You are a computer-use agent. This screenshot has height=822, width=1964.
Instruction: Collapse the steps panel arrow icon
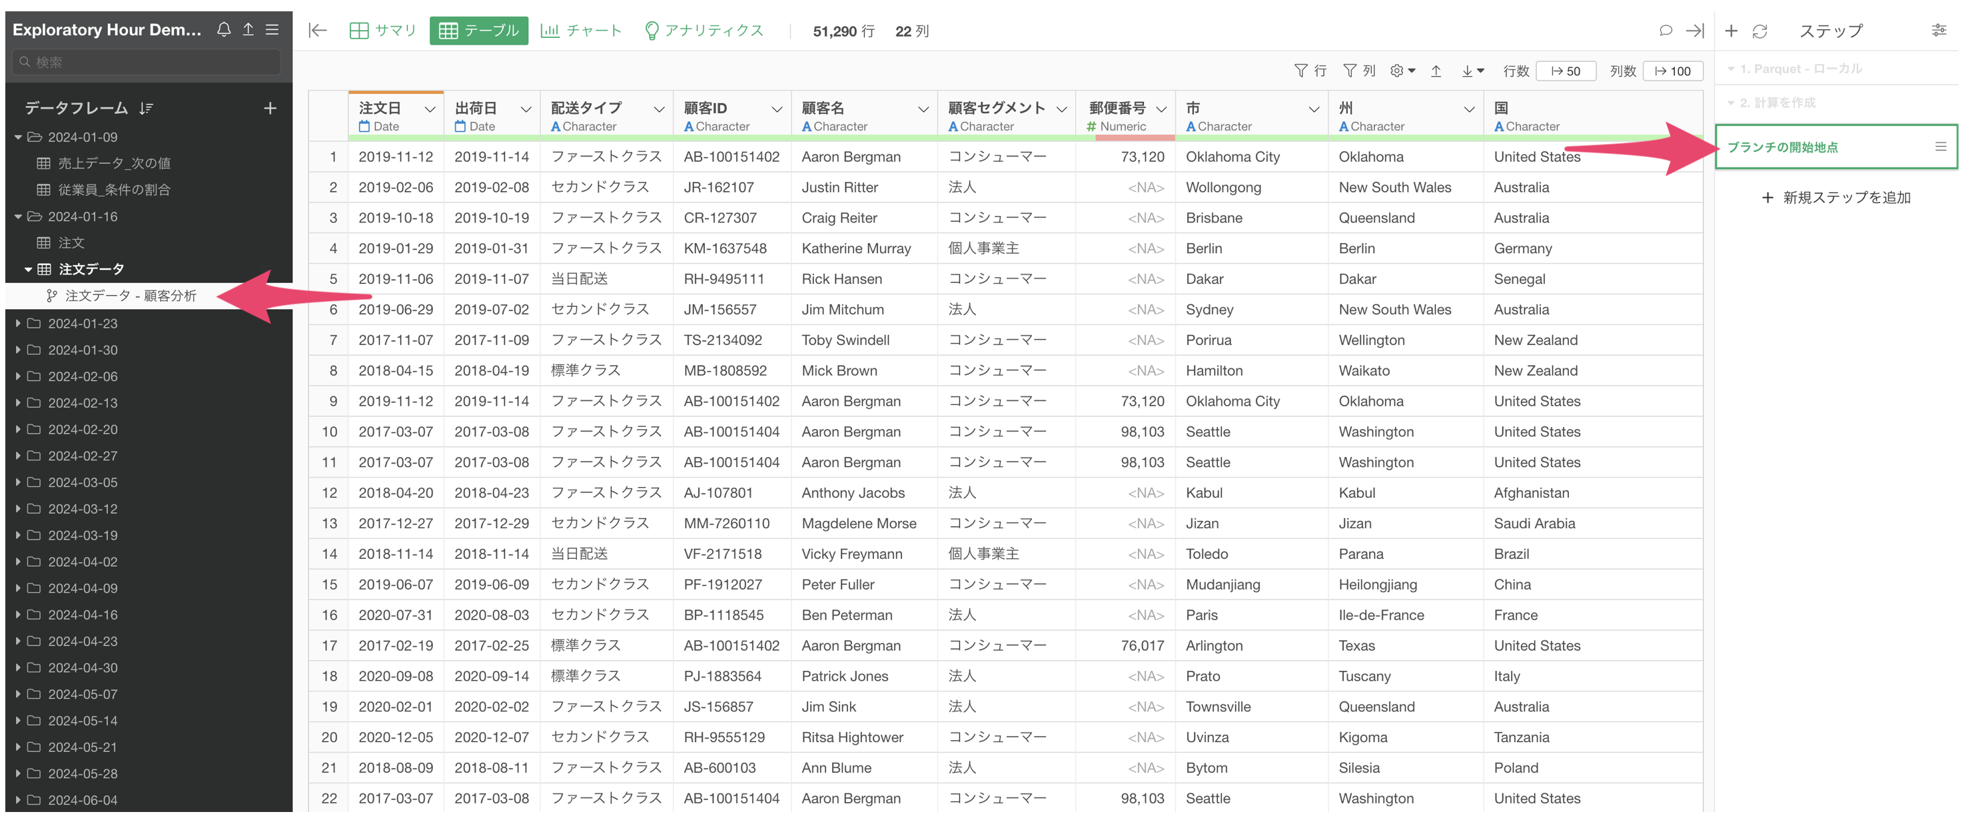[x=1695, y=31]
